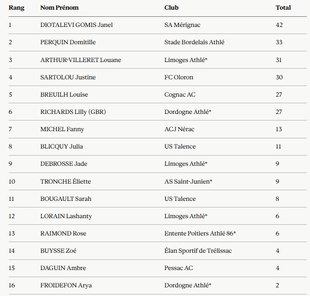Click the Club column header

coord(171,8)
